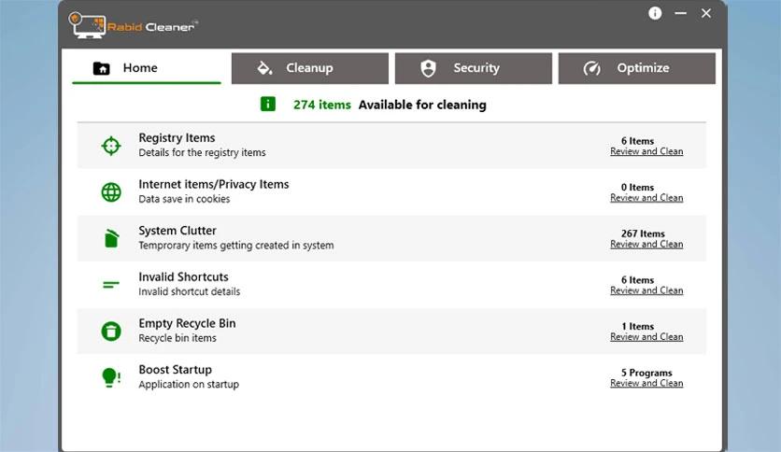The width and height of the screenshot is (781, 452).
Task: Click the Empty Recycle Bin trash icon
Action: (x=111, y=331)
